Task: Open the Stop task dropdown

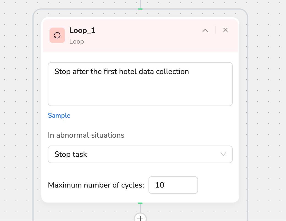Action: (140, 154)
